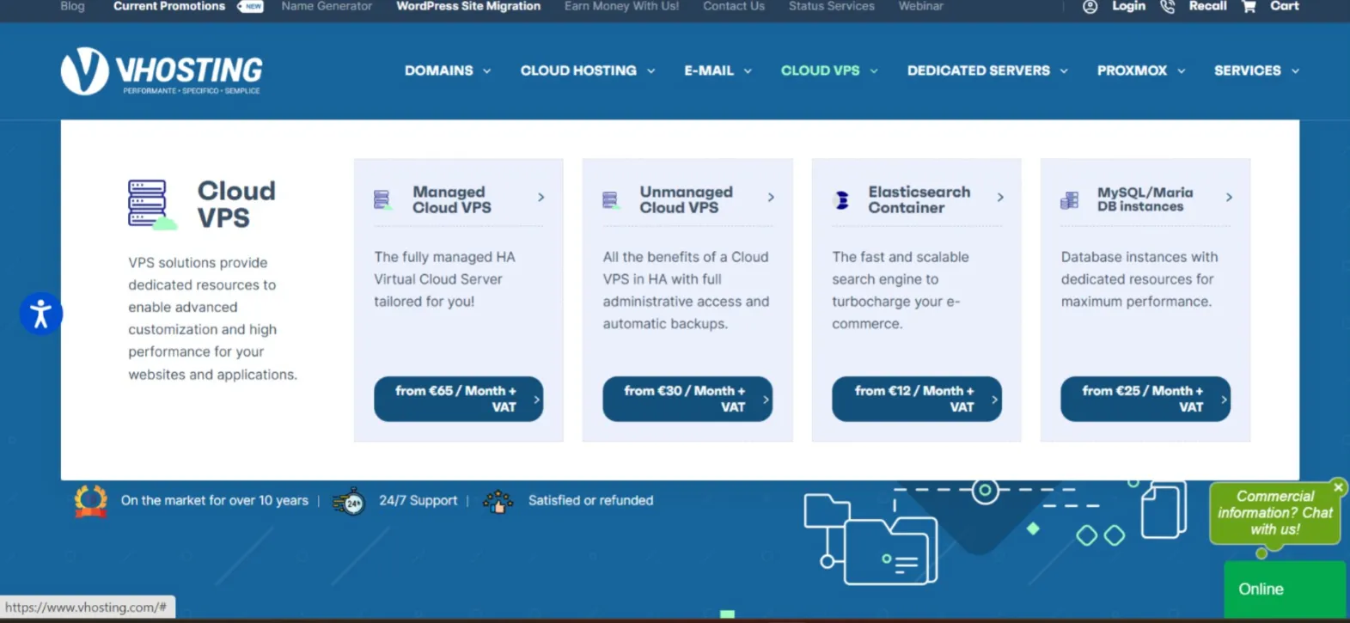Screen dimensions: 1350x623
Task: Click the user account icon beside Login
Action: click(1090, 7)
